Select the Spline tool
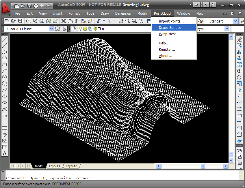Screen dimensions: 245x188 pyautogui.click(x=5, y=90)
